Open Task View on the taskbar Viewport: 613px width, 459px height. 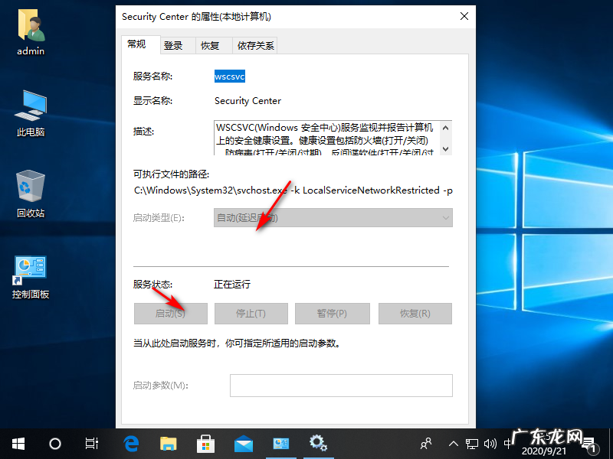coord(91,444)
